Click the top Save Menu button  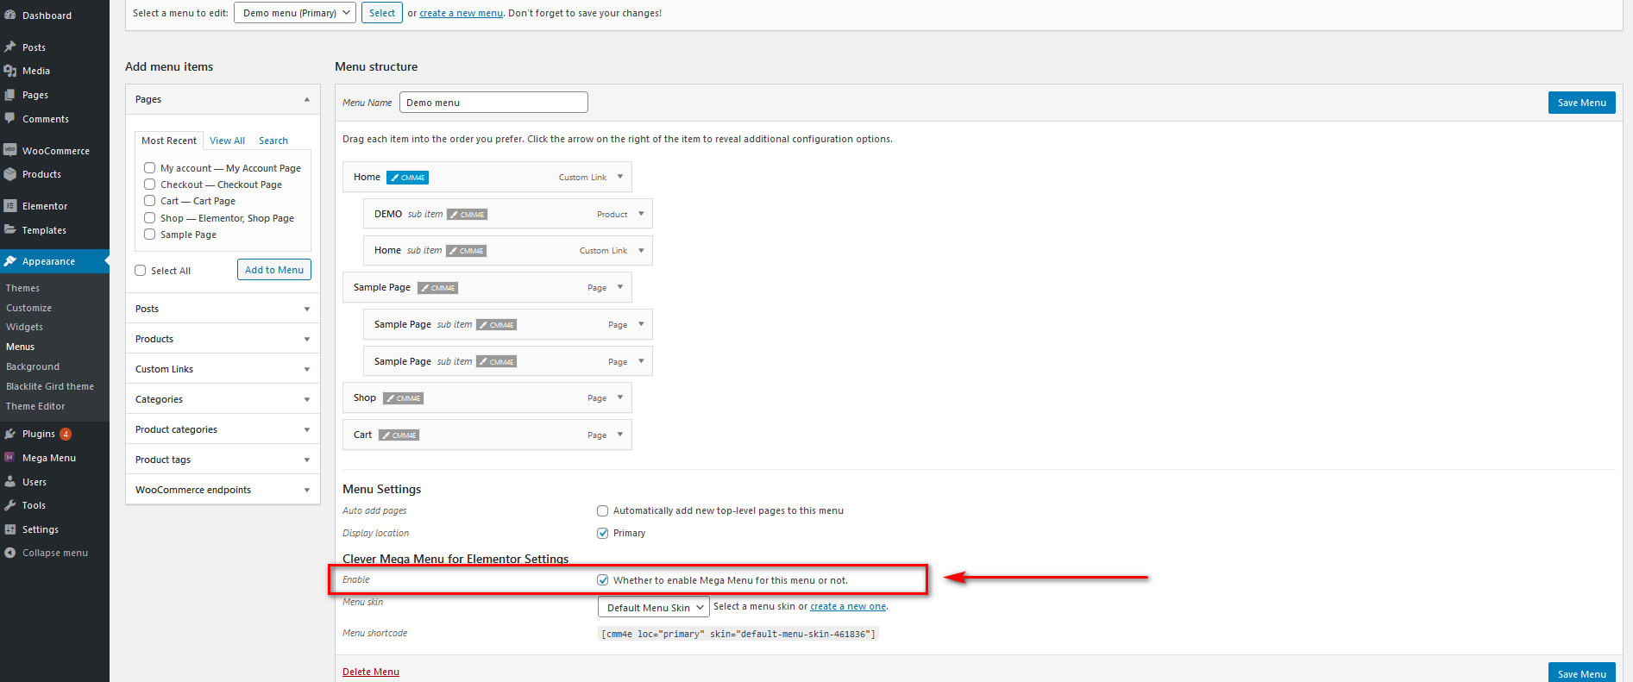[x=1582, y=103]
